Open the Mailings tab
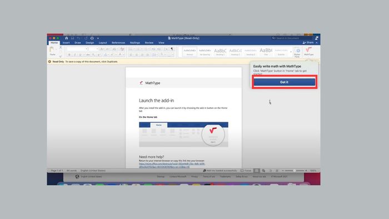Image resolution: width=389 pixels, height=219 pixels. tap(135, 43)
